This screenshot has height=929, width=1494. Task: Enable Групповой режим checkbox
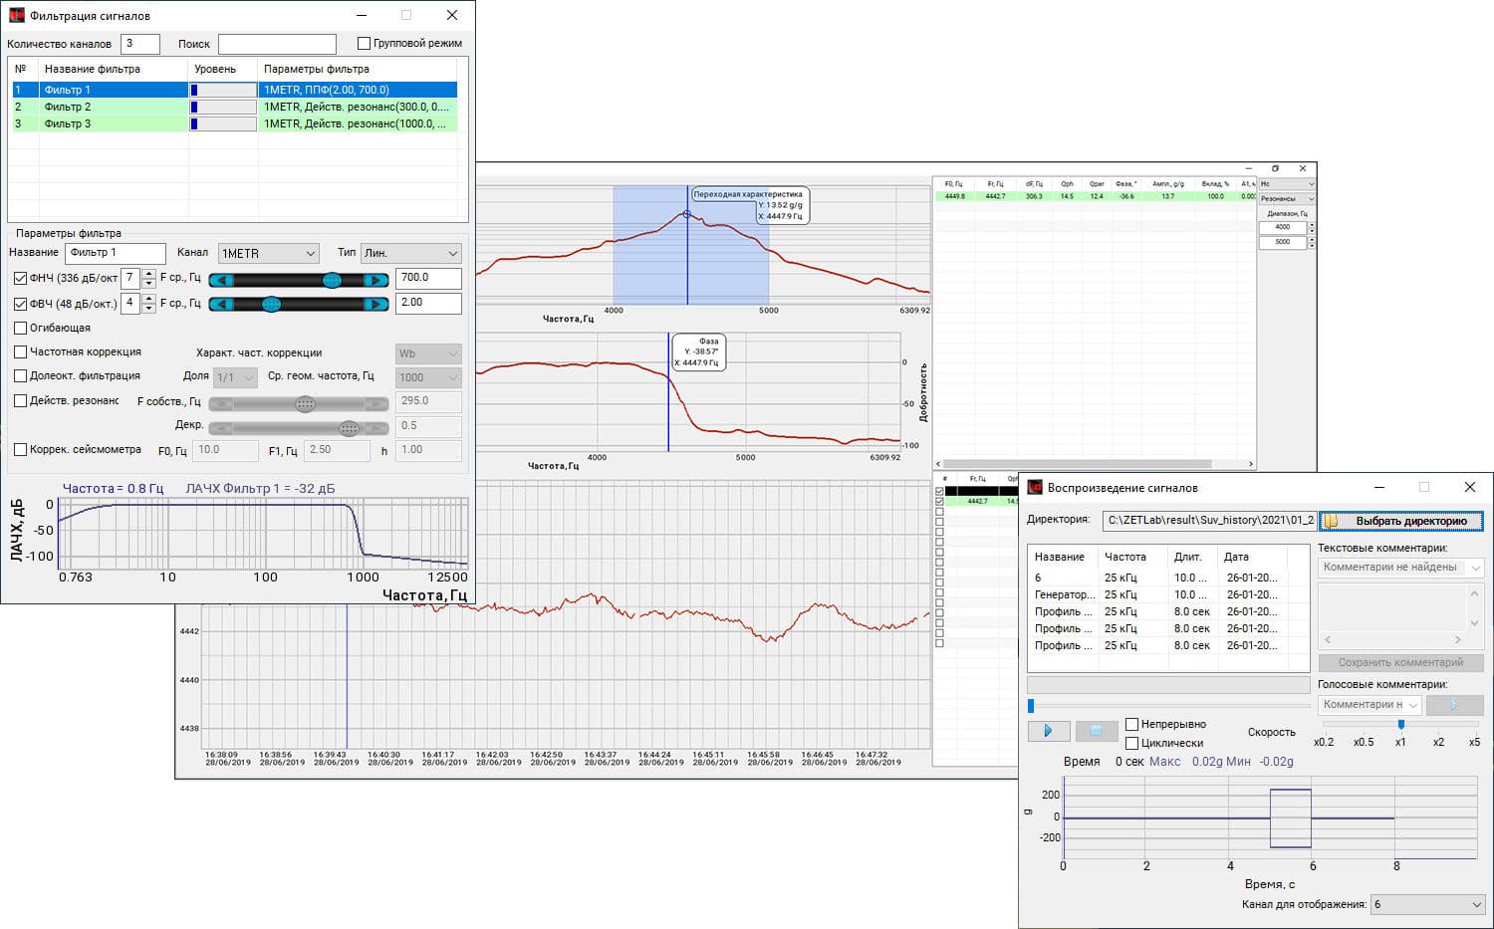click(364, 43)
